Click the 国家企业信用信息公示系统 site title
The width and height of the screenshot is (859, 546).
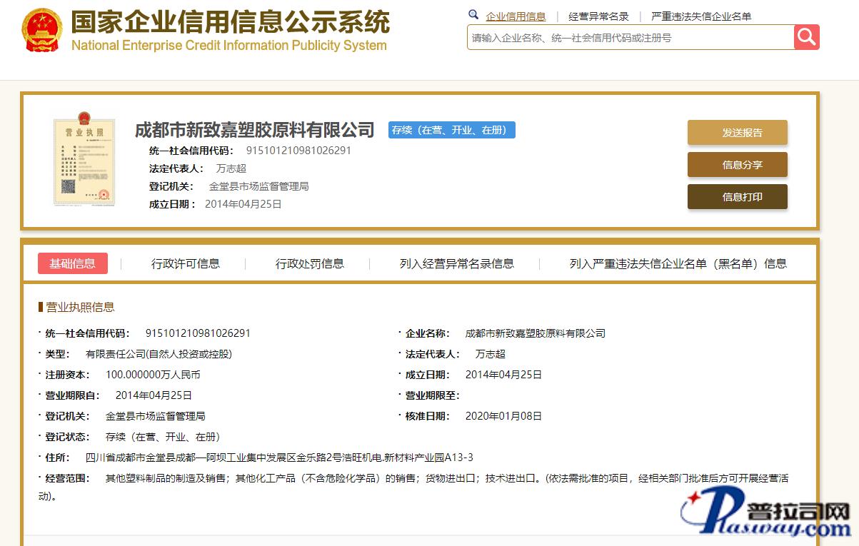tap(230, 23)
